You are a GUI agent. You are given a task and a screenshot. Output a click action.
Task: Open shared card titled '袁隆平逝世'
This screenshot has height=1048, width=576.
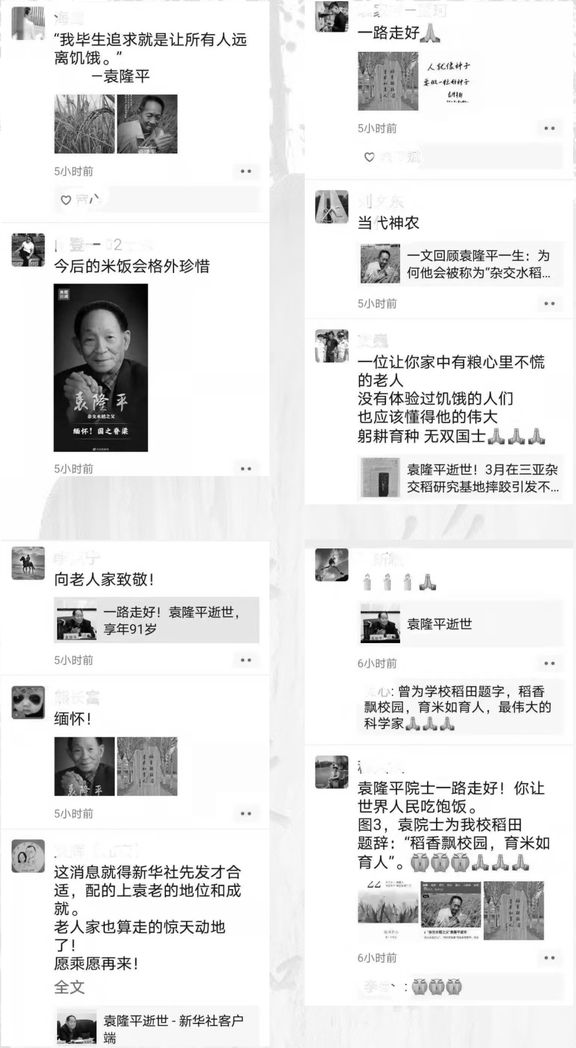click(460, 624)
